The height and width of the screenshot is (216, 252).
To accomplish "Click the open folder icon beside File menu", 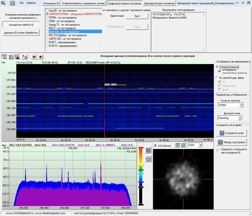I will 12,3.
